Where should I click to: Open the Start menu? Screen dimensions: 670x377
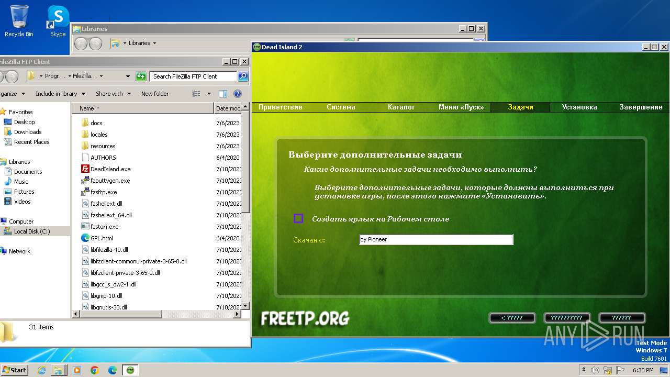pos(14,370)
